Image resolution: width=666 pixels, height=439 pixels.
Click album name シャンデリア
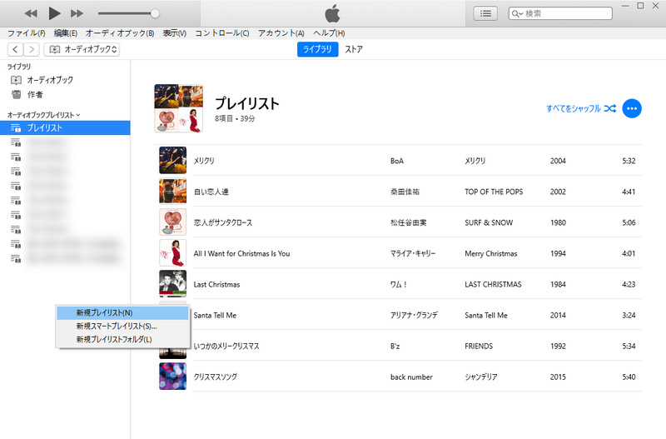tap(481, 377)
